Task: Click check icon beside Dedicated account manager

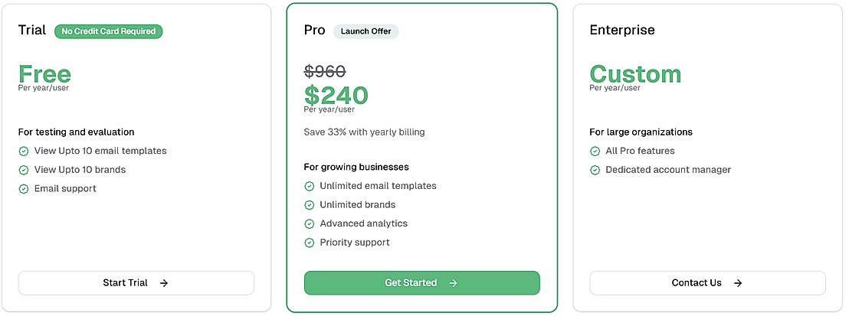Action: point(595,170)
